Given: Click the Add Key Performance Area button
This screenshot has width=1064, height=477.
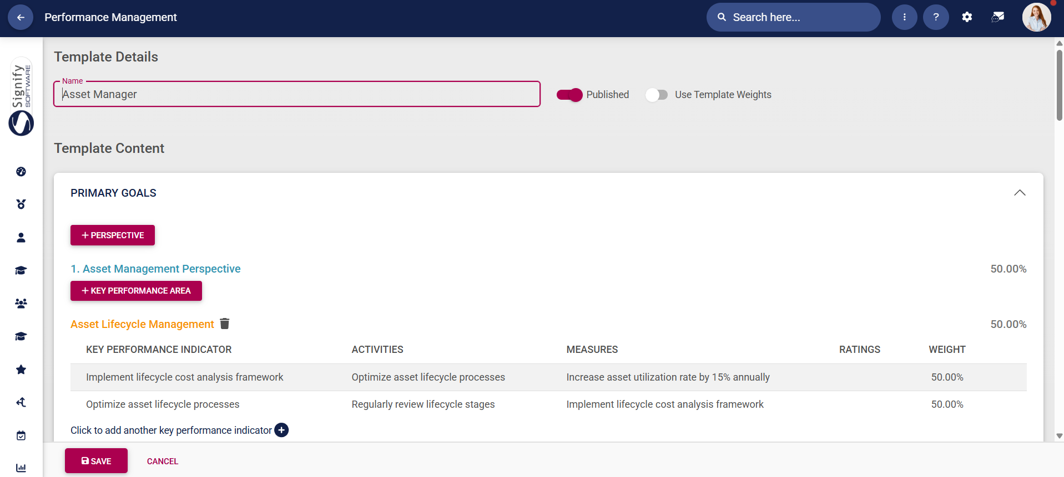Looking at the screenshot, I should [136, 291].
